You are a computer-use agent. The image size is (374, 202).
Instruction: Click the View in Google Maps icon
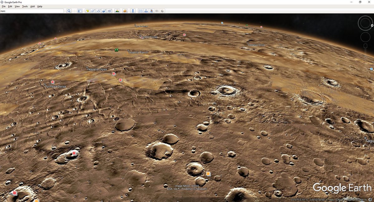tap(157, 11)
